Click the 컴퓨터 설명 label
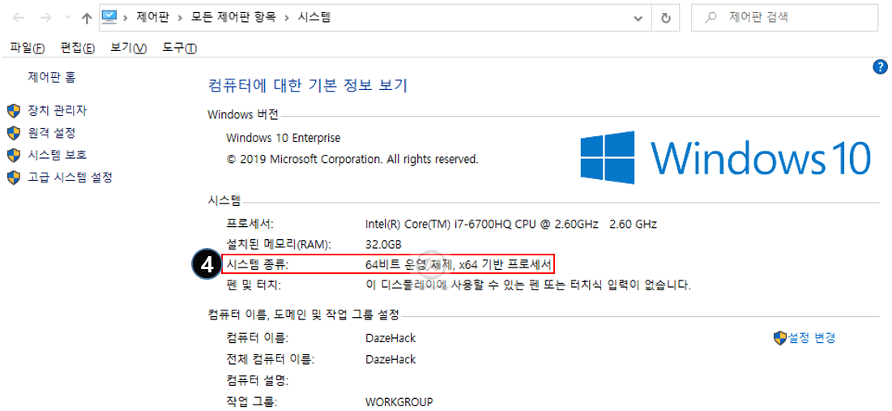The width and height of the screenshot is (892, 411). [257, 380]
